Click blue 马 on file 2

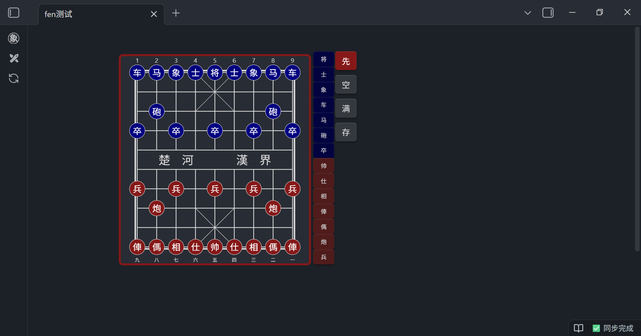click(157, 73)
